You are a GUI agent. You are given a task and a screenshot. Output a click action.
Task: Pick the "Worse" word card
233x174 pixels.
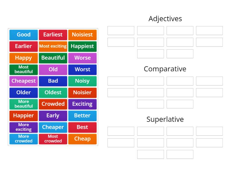click(82, 58)
